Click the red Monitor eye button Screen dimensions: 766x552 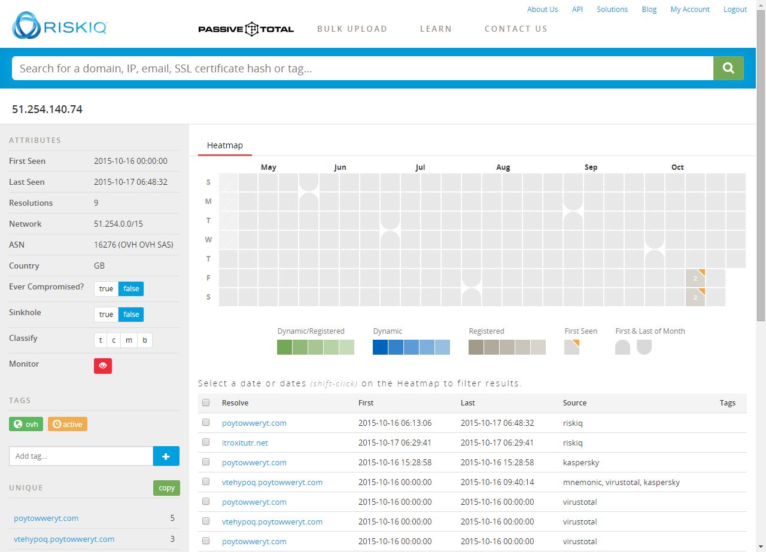tap(103, 365)
